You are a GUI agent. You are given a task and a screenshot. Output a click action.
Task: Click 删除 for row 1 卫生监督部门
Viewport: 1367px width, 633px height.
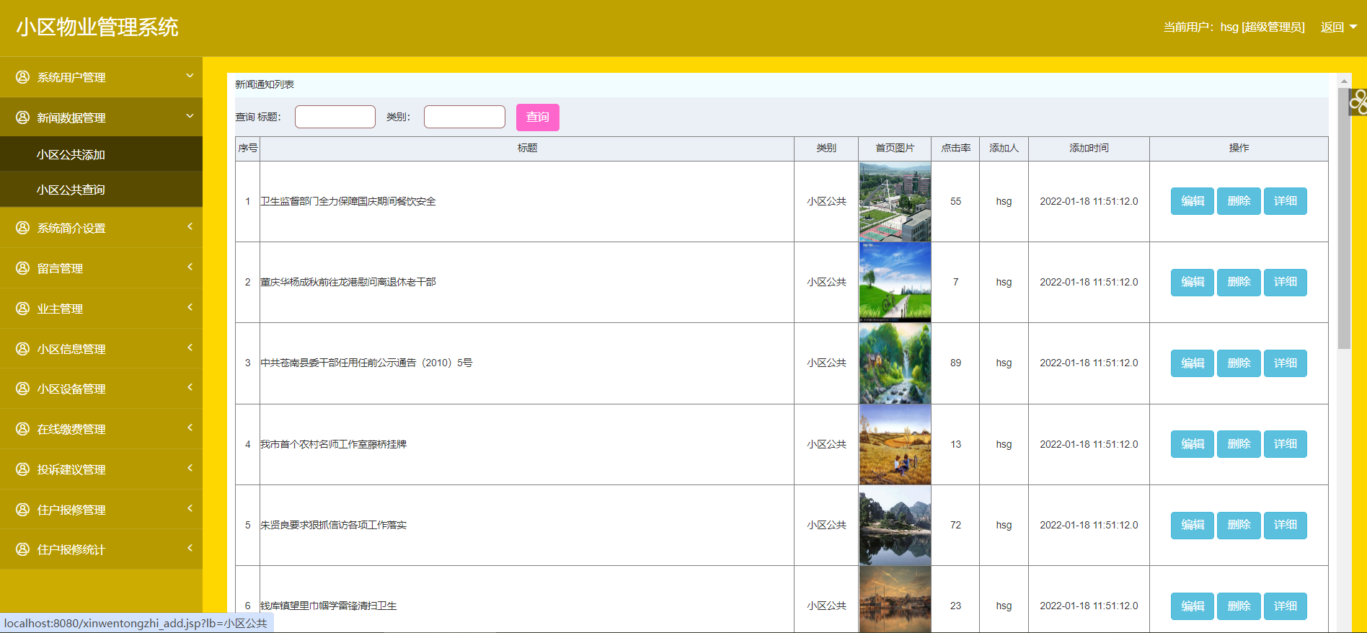coord(1239,201)
